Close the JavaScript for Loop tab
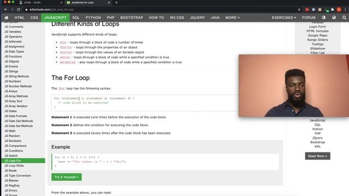The image size is (349, 196). tap(109, 2)
